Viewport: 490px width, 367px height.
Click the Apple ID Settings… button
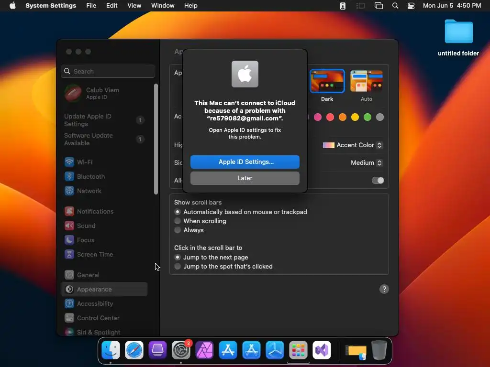pos(245,162)
